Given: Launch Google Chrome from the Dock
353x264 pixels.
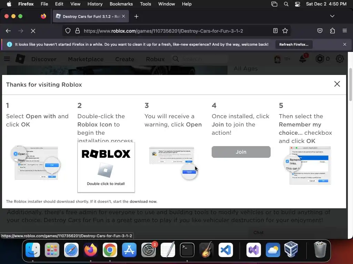Looking at the screenshot, I should 110,250.
